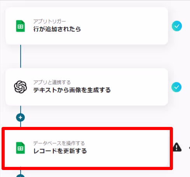
Task: Click the Google Sheets icon in trigger step
Action: (20, 26)
